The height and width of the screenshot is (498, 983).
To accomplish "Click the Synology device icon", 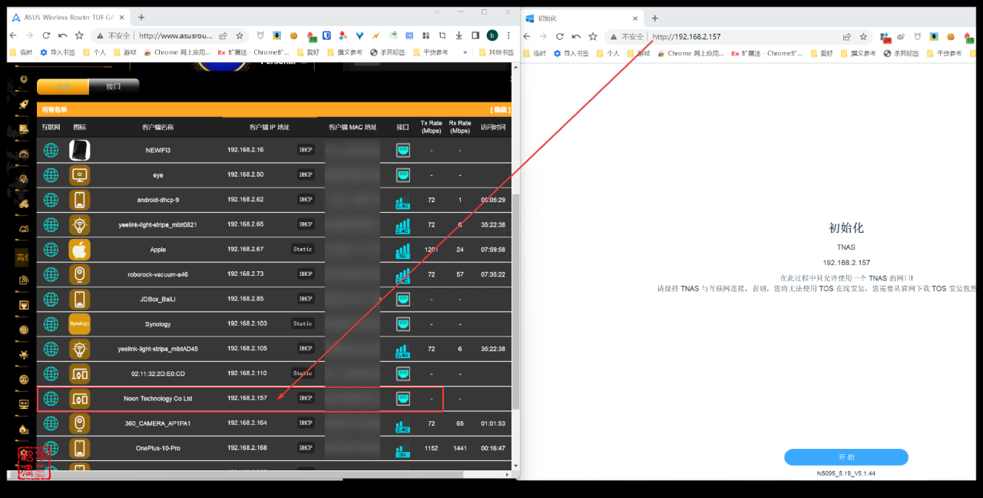I will (x=80, y=324).
